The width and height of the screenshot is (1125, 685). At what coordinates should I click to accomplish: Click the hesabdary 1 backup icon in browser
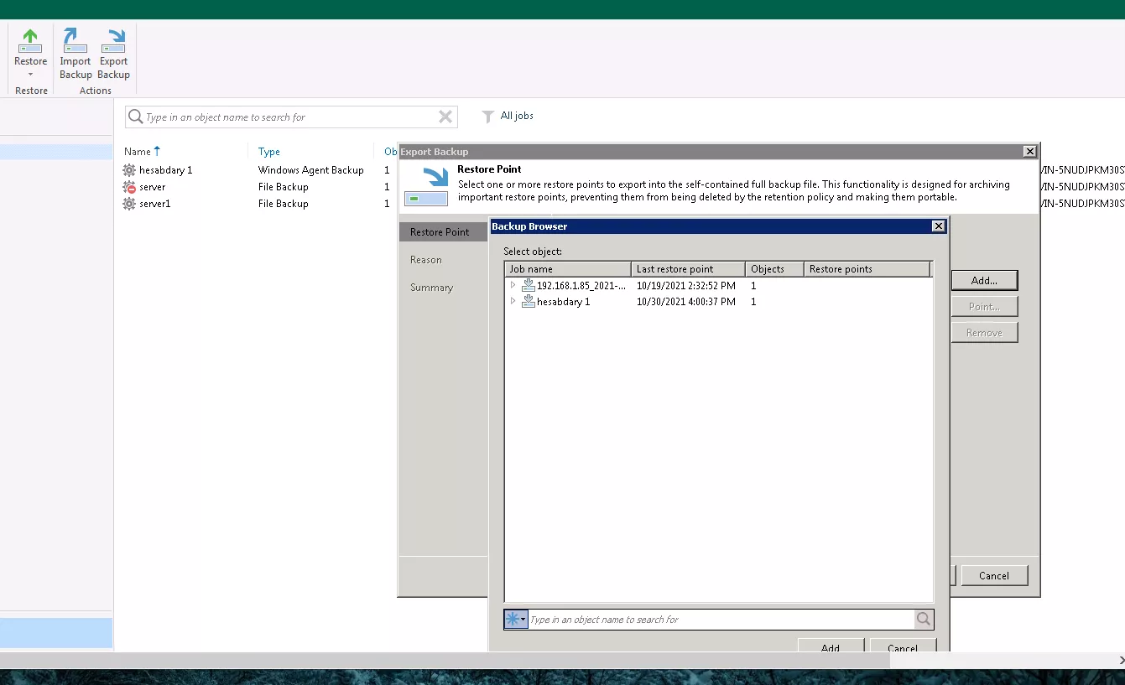point(529,301)
